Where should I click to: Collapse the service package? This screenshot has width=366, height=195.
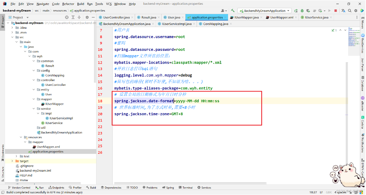[x=34, y=109]
